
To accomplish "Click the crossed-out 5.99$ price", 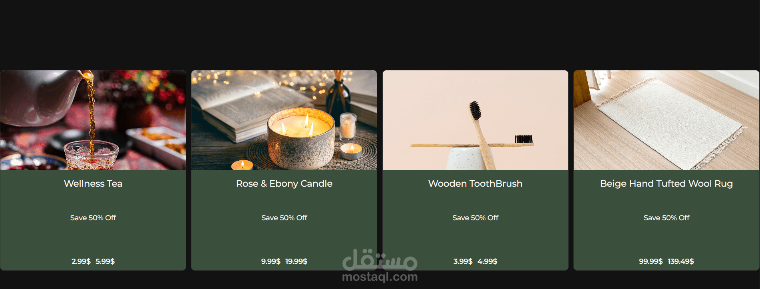I will 105,261.
